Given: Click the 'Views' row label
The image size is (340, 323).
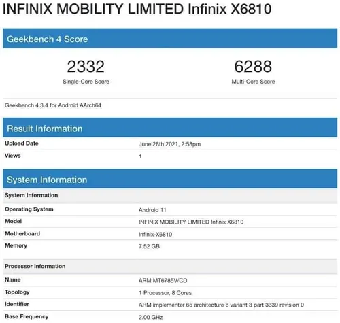Looking at the screenshot, I should click(13, 156).
